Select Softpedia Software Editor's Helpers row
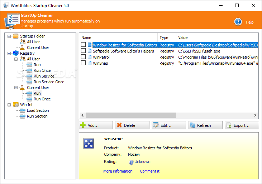262x184 pixels. click(x=123, y=51)
